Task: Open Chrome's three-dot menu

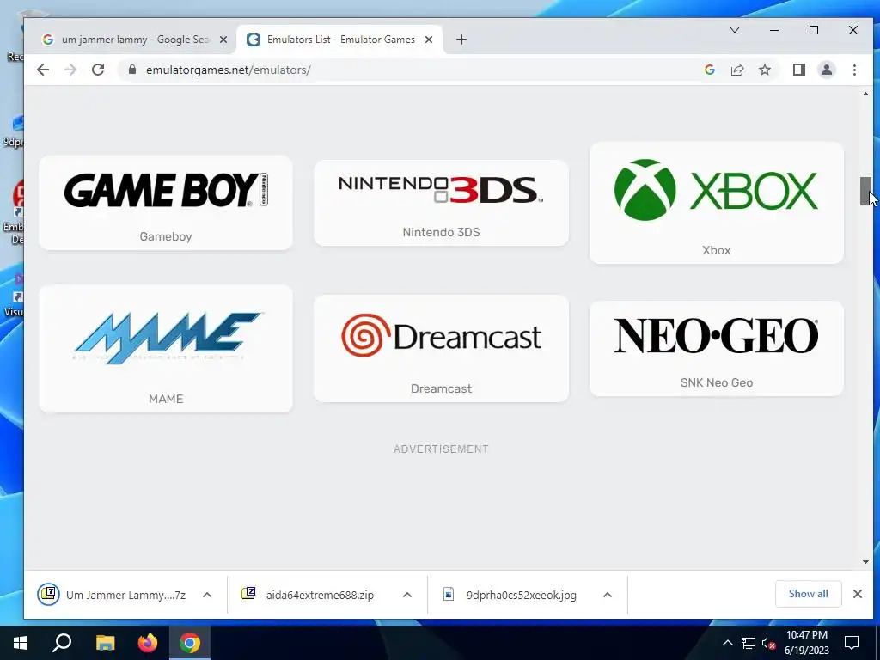Action: click(x=854, y=70)
